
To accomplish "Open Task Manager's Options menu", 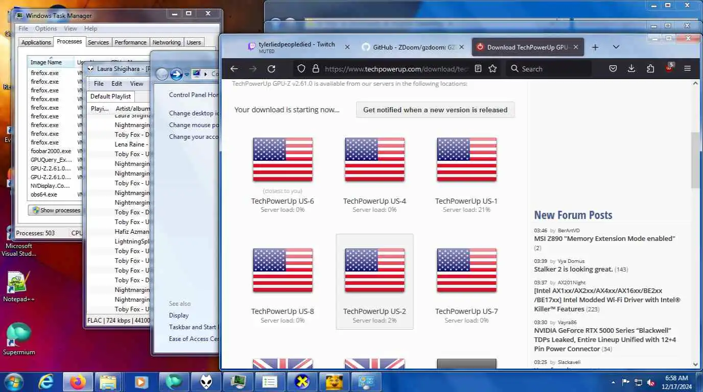I will coord(46,29).
